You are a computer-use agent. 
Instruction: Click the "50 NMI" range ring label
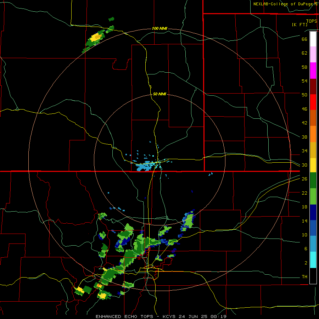(159, 94)
